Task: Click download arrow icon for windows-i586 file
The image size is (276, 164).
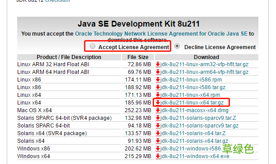Action: [x=158, y=149]
